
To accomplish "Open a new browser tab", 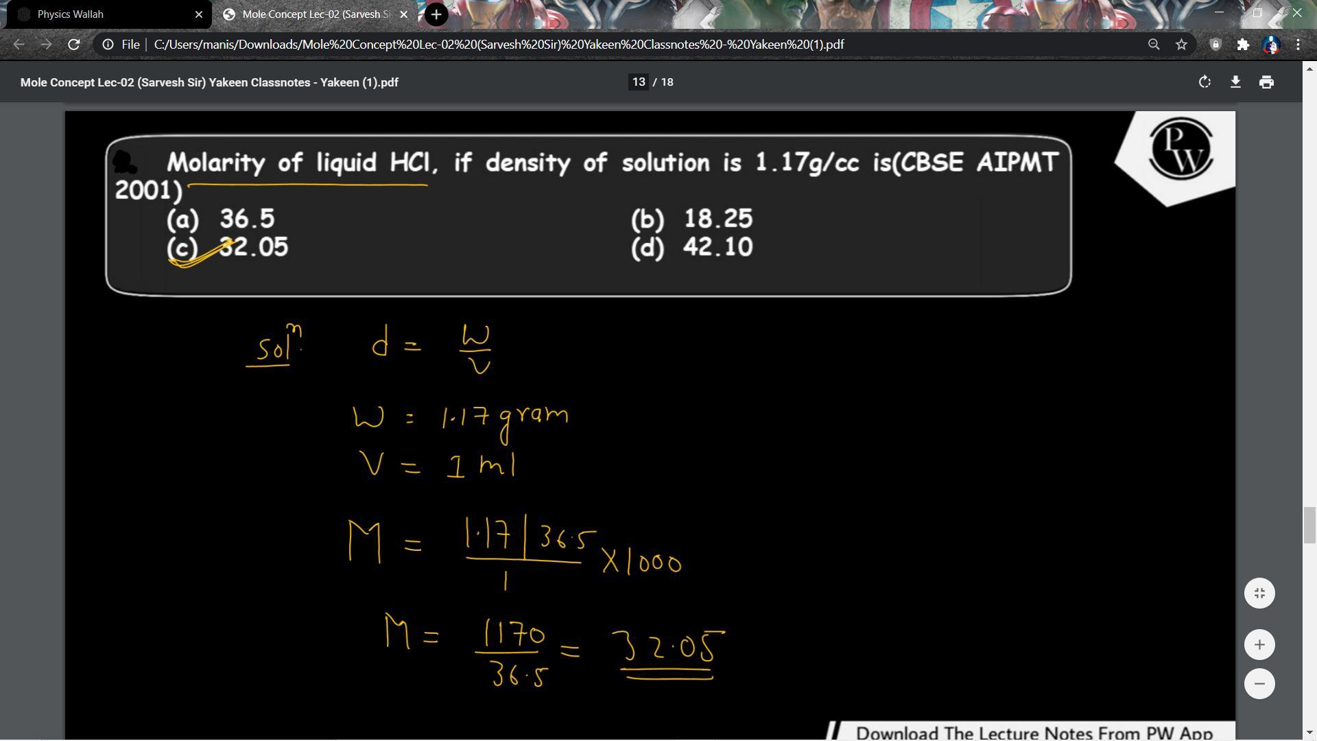I will (x=436, y=14).
